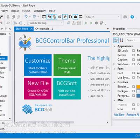
Task: Open the HELP menu
Action: (52, 11)
